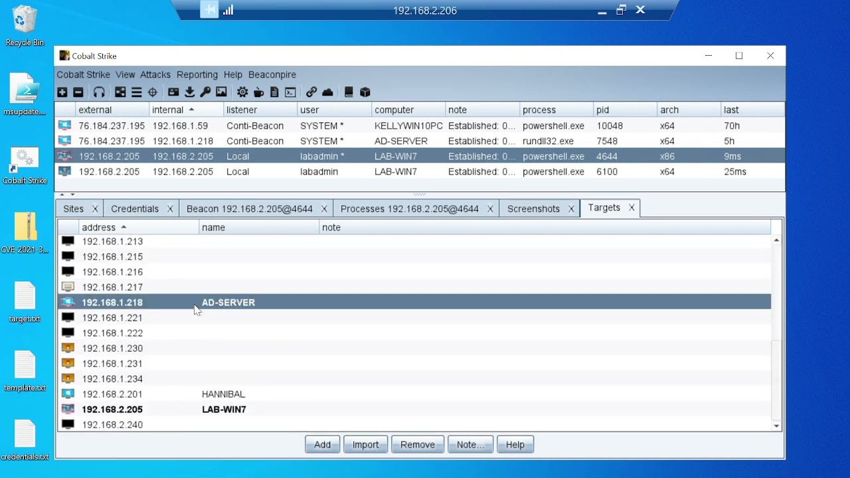Select the template.txt desktop file

click(25, 371)
